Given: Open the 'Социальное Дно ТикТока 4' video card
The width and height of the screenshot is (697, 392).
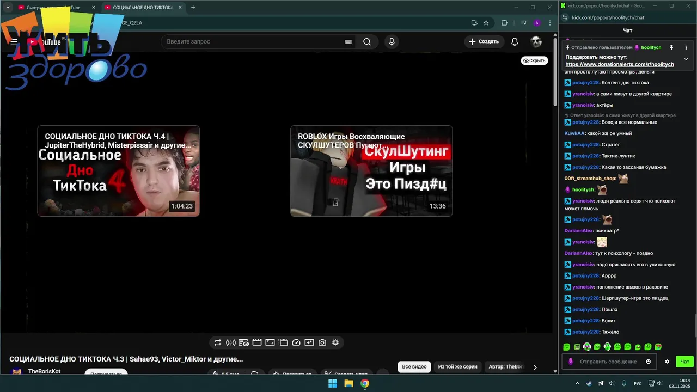Looking at the screenshot, I should (119, 171).
